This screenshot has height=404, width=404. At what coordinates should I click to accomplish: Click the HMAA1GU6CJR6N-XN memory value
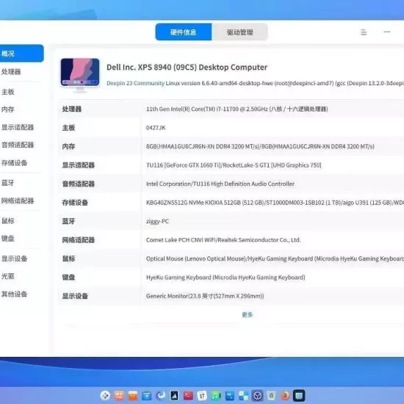pos(260,146)
